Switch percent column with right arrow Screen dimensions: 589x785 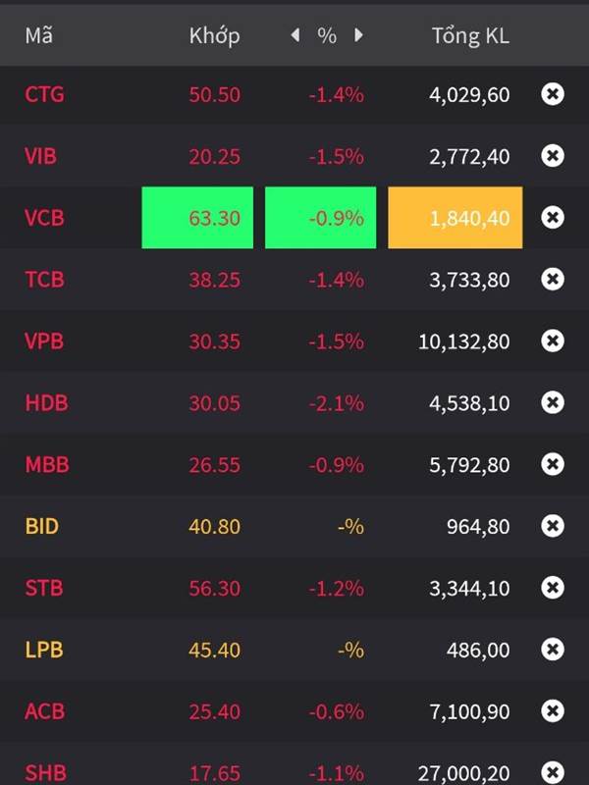click(358, 35)
